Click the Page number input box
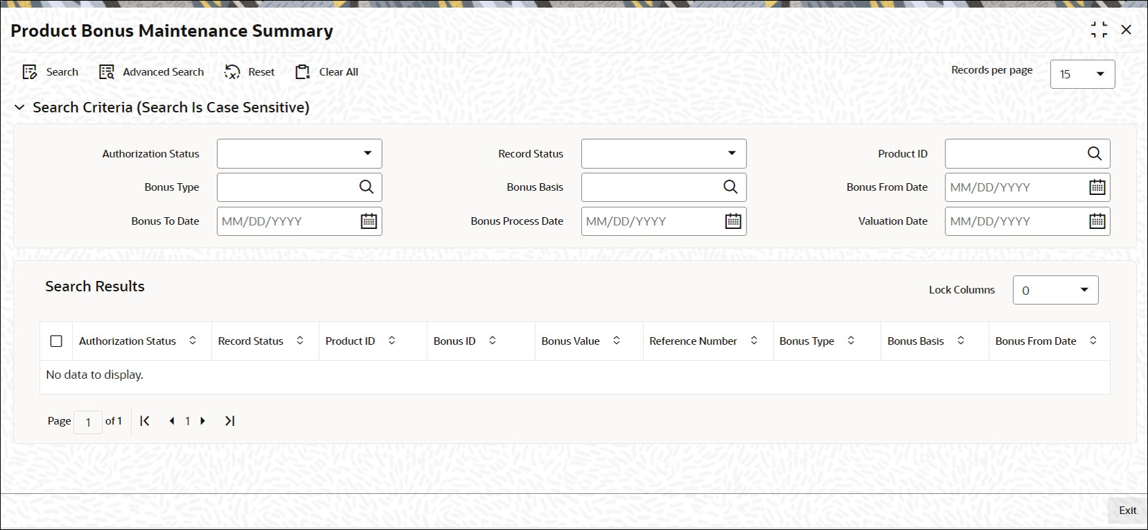 (88, 422)
